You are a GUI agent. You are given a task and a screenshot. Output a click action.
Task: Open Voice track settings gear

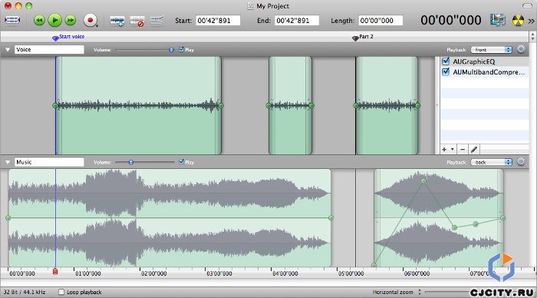click(x=521, y=49)
